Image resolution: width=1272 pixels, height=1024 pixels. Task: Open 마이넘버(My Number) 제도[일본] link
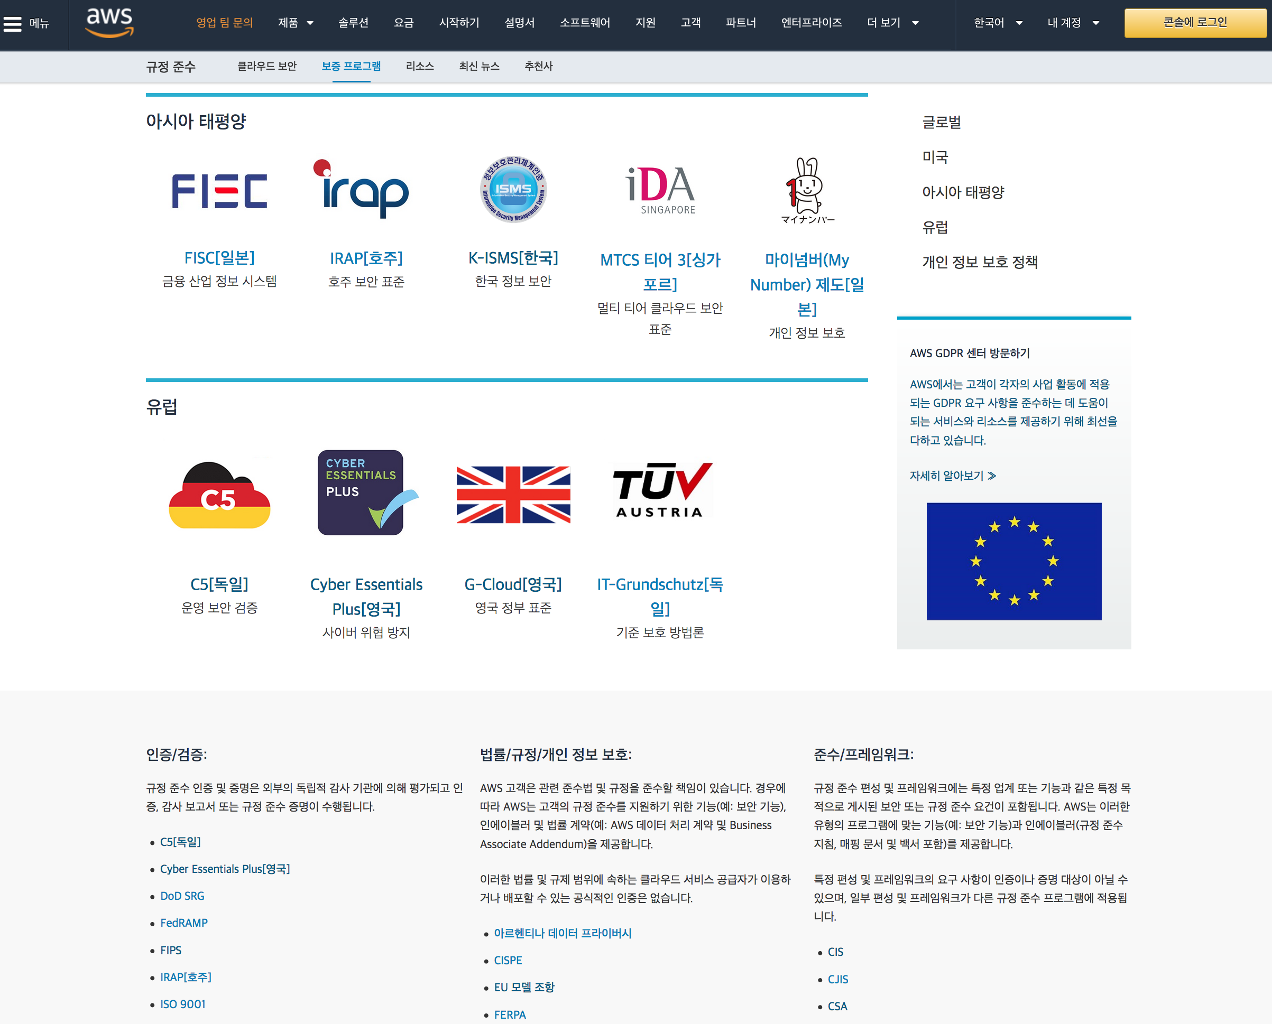[x=807, y=284]
